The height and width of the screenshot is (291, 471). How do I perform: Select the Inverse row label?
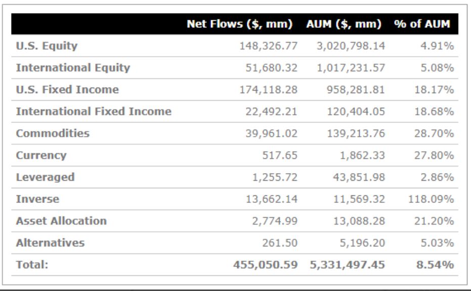38,199
